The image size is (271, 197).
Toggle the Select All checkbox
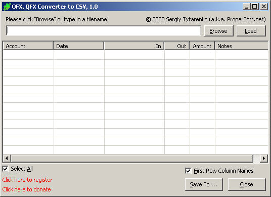(6, 169)
